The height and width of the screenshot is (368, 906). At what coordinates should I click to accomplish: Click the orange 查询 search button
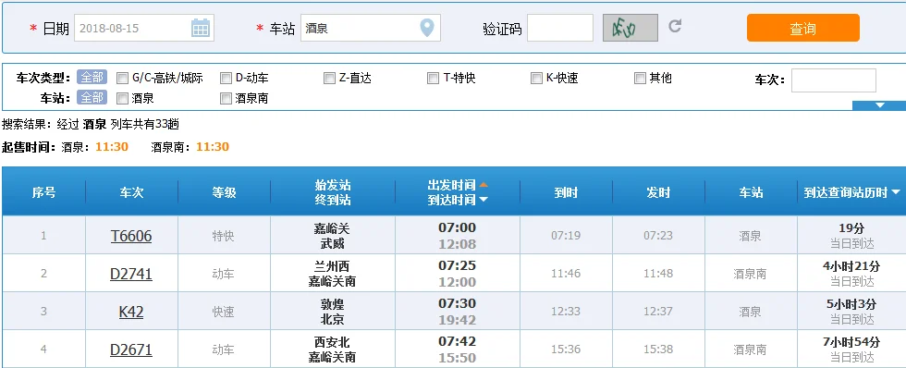(x=803, y=28)
